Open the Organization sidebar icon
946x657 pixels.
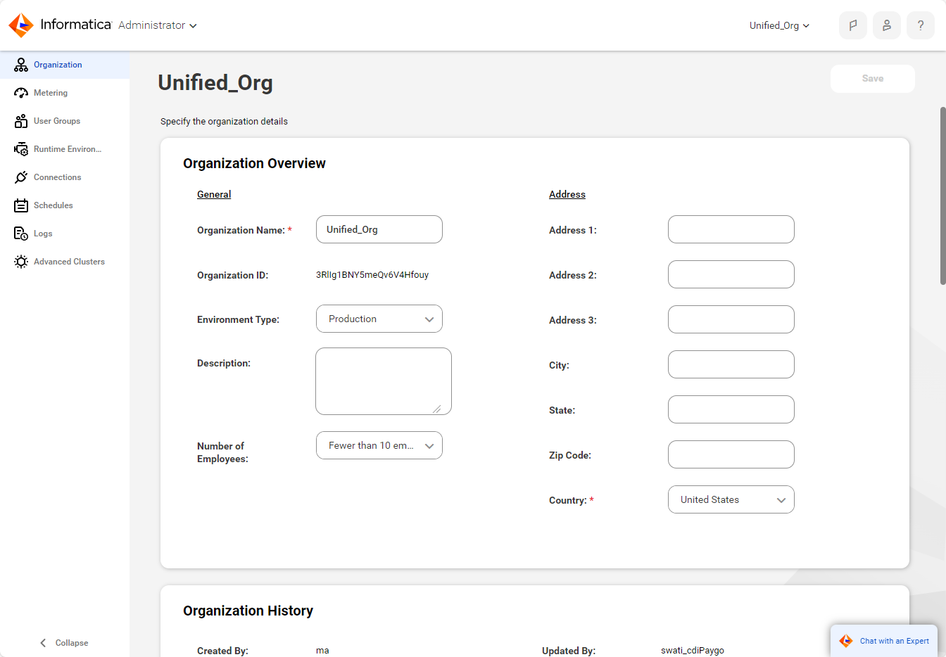pyautogui.click(x=21, y=65)
